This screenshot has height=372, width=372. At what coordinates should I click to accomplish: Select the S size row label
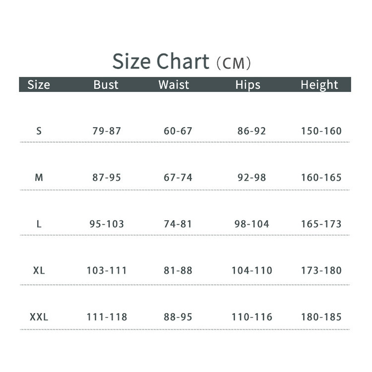click(x=39, y=131)
